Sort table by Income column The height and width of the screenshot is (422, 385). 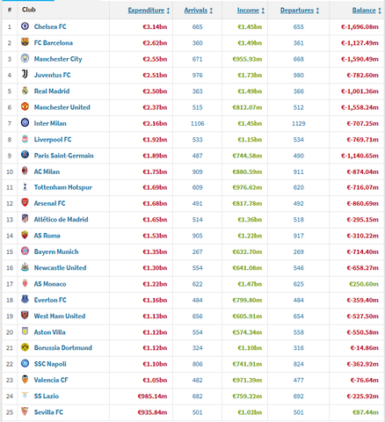point(251,11)
